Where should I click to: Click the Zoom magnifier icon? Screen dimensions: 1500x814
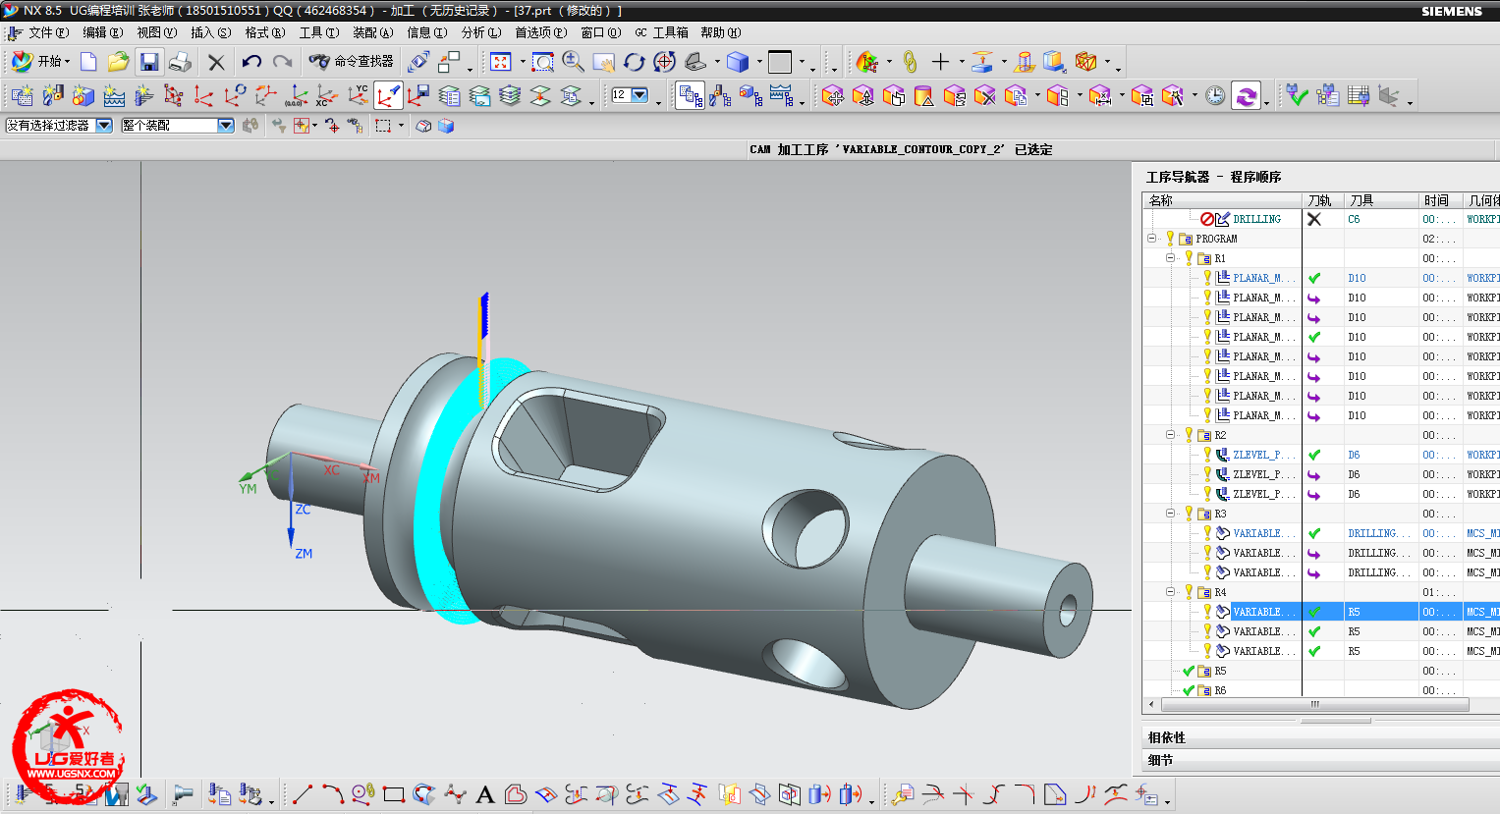click(x=574, y=62)
